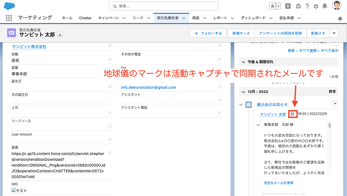Collapse the email body chevron beside 事業本部 太郎 様
Viewport: 347px width, 196px height.
point(258,125)
